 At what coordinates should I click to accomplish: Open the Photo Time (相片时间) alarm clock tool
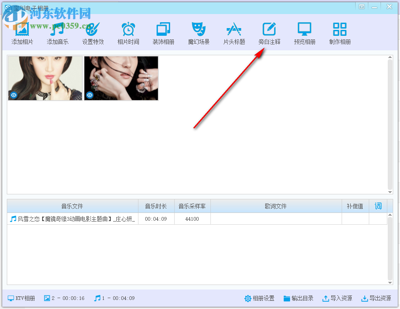[x=128, y=33]
